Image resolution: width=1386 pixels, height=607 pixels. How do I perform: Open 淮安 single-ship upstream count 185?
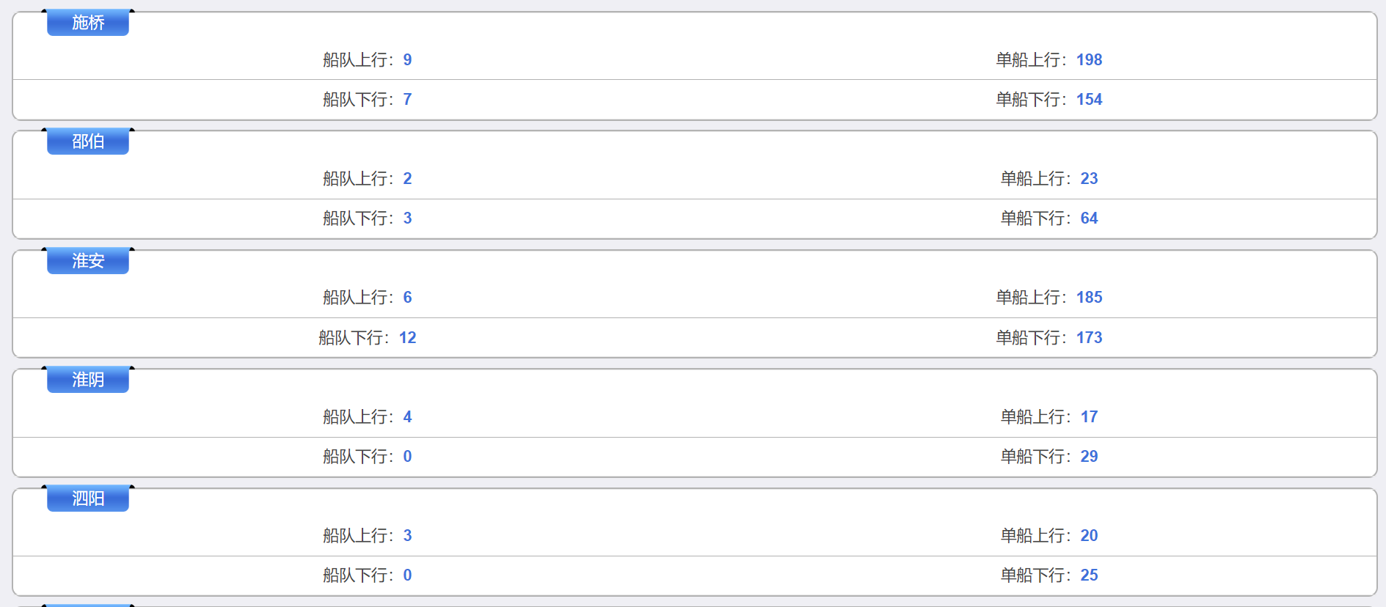tap(1089, 298)
